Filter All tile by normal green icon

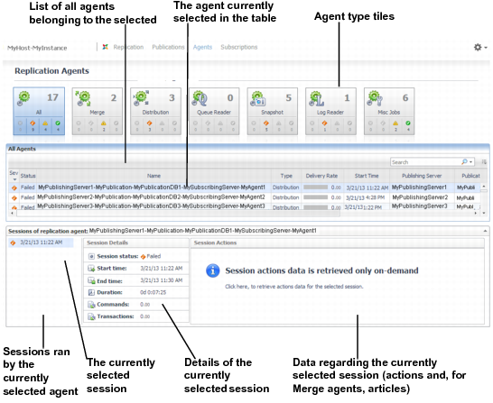pyautogui.click(x=58, y=124)
